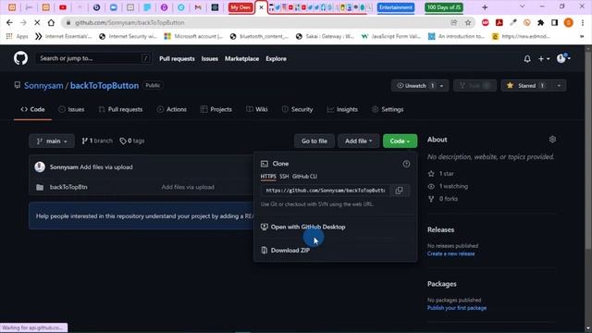Viewport: 592px width, 333px height.
Task: Click Publish your first package link
Action: coord(457,308)
